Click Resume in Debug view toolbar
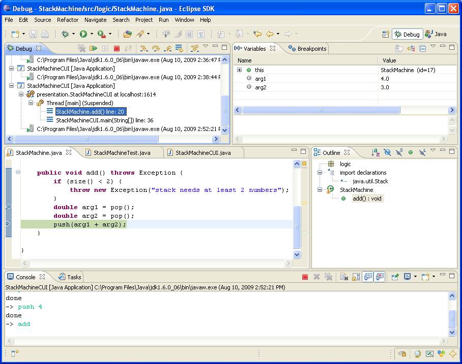The image size is (462, 364). click(x=94, y=48)
